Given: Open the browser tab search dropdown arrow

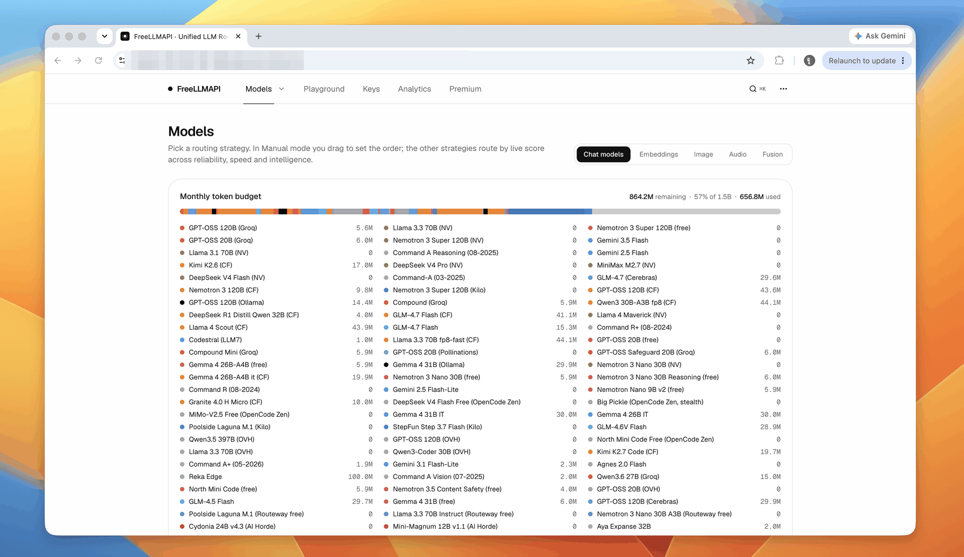Looking at the screenshot, I should click(105, 36).
